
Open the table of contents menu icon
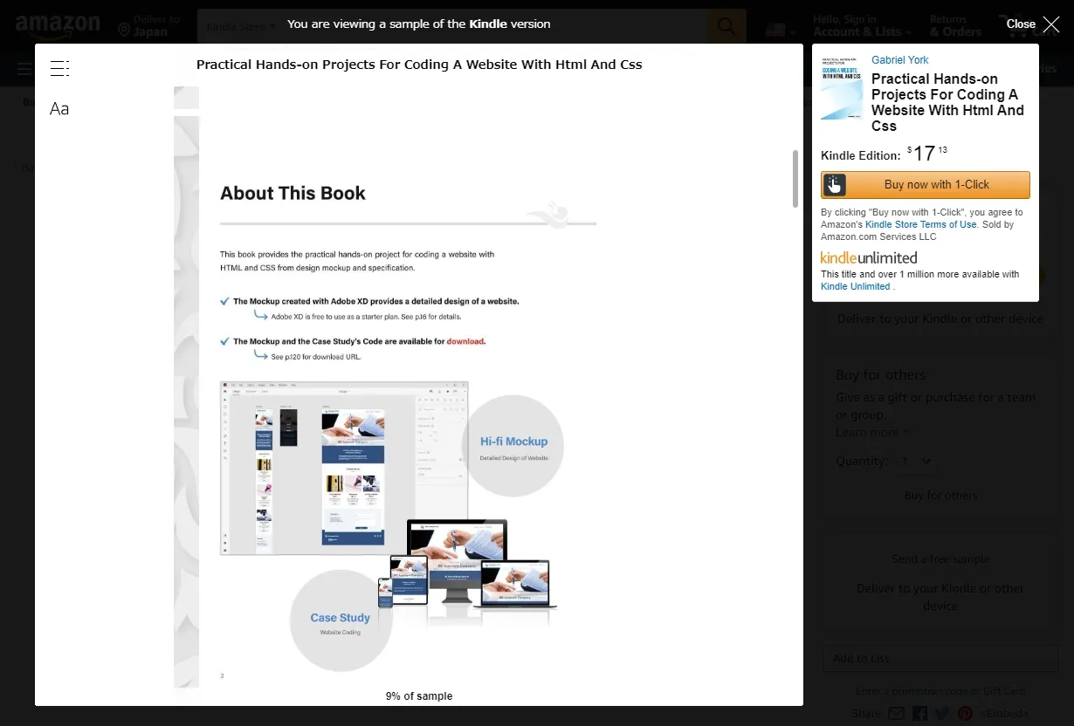click(x=59, y=69)
